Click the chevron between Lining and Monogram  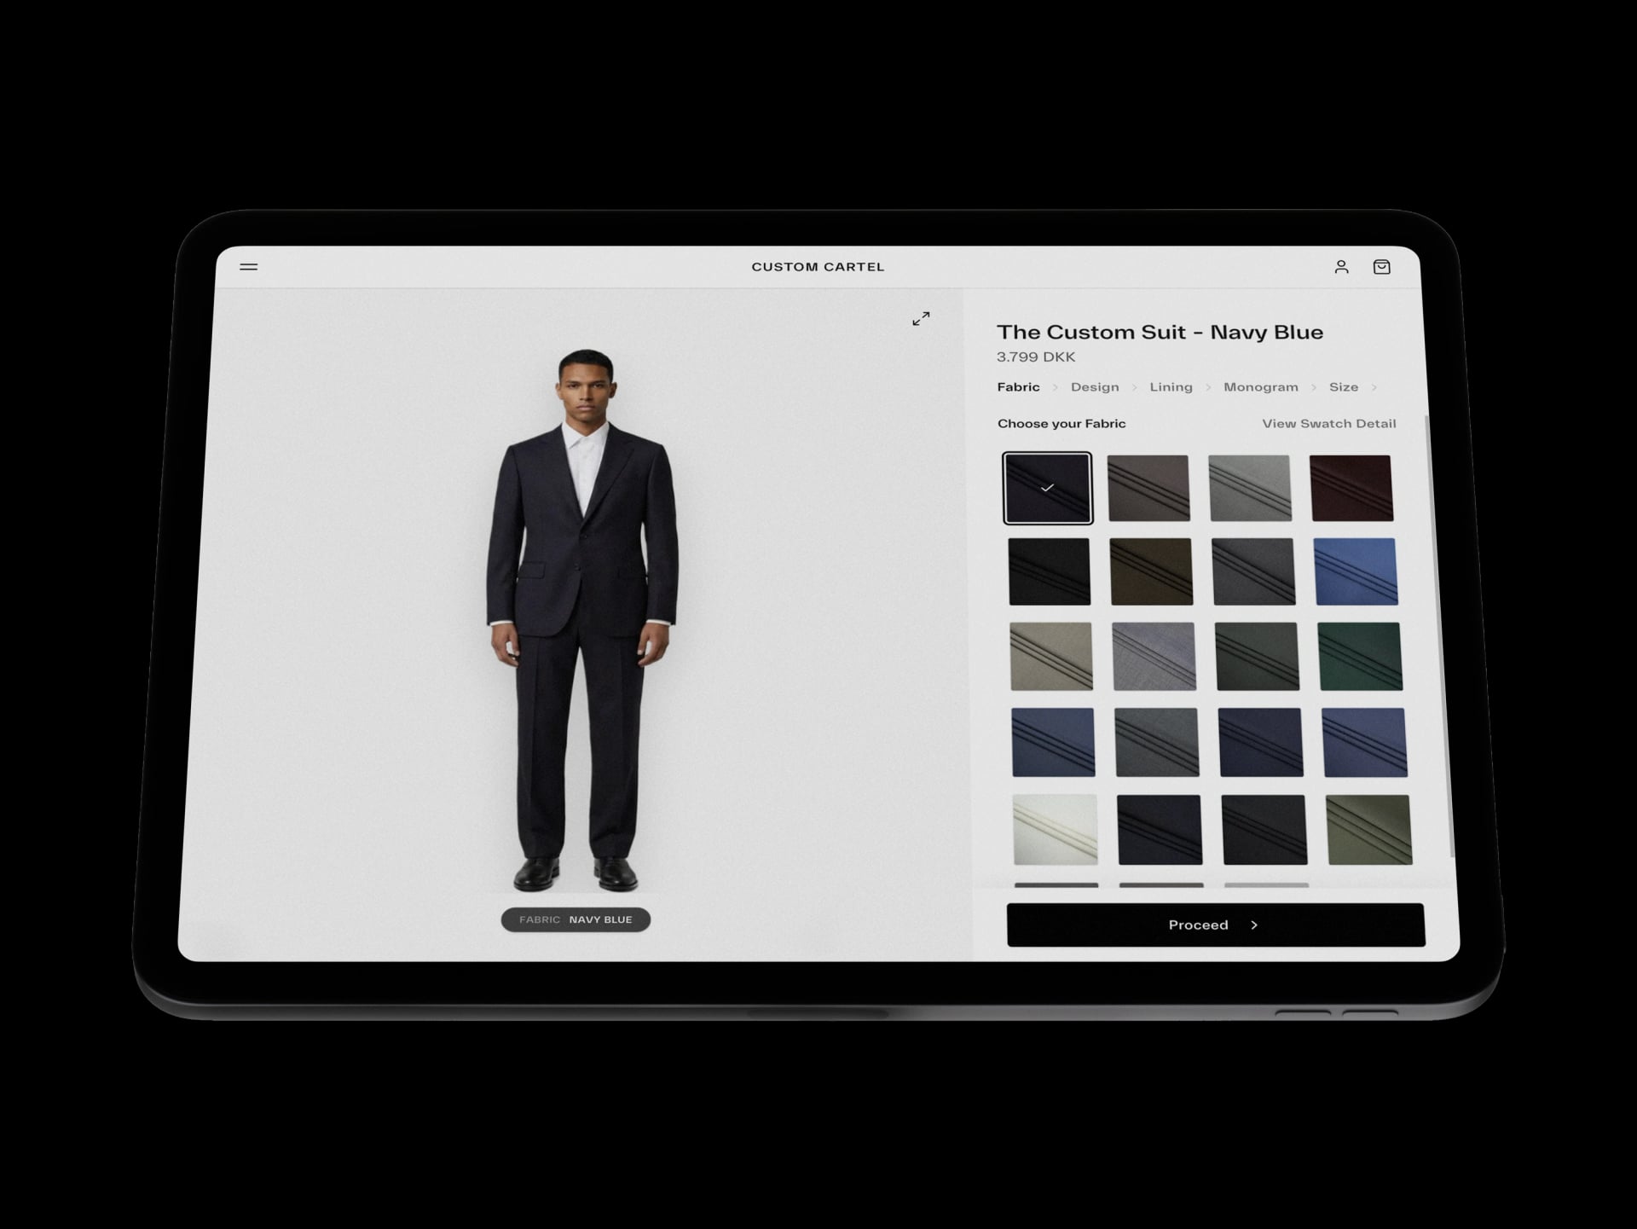pos(1208,387)
